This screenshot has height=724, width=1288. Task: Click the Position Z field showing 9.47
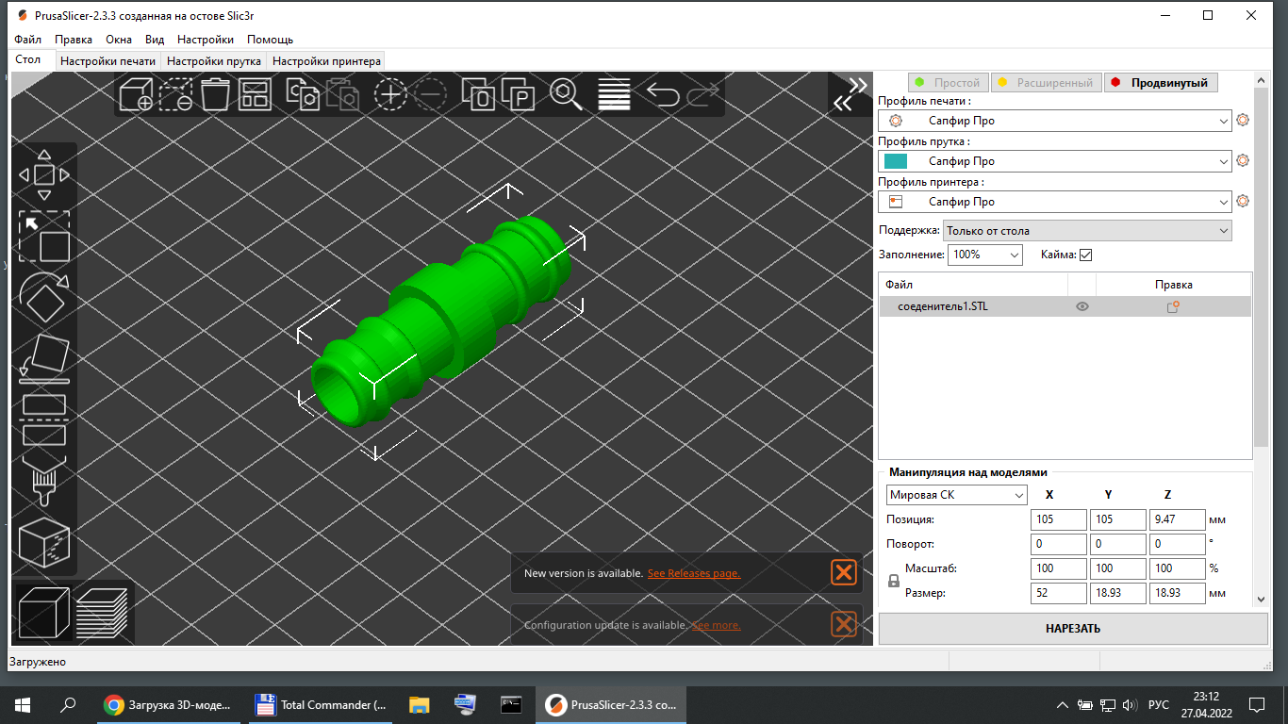pyautogui.click(x=1178, y=519)
